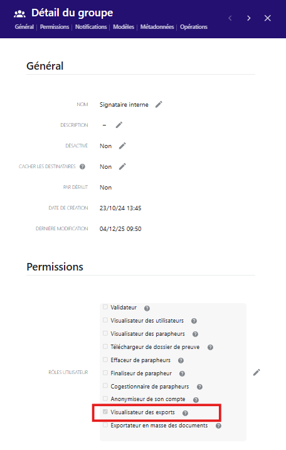Enable Effaceur de parapheurs checkbox

[105, 360]
